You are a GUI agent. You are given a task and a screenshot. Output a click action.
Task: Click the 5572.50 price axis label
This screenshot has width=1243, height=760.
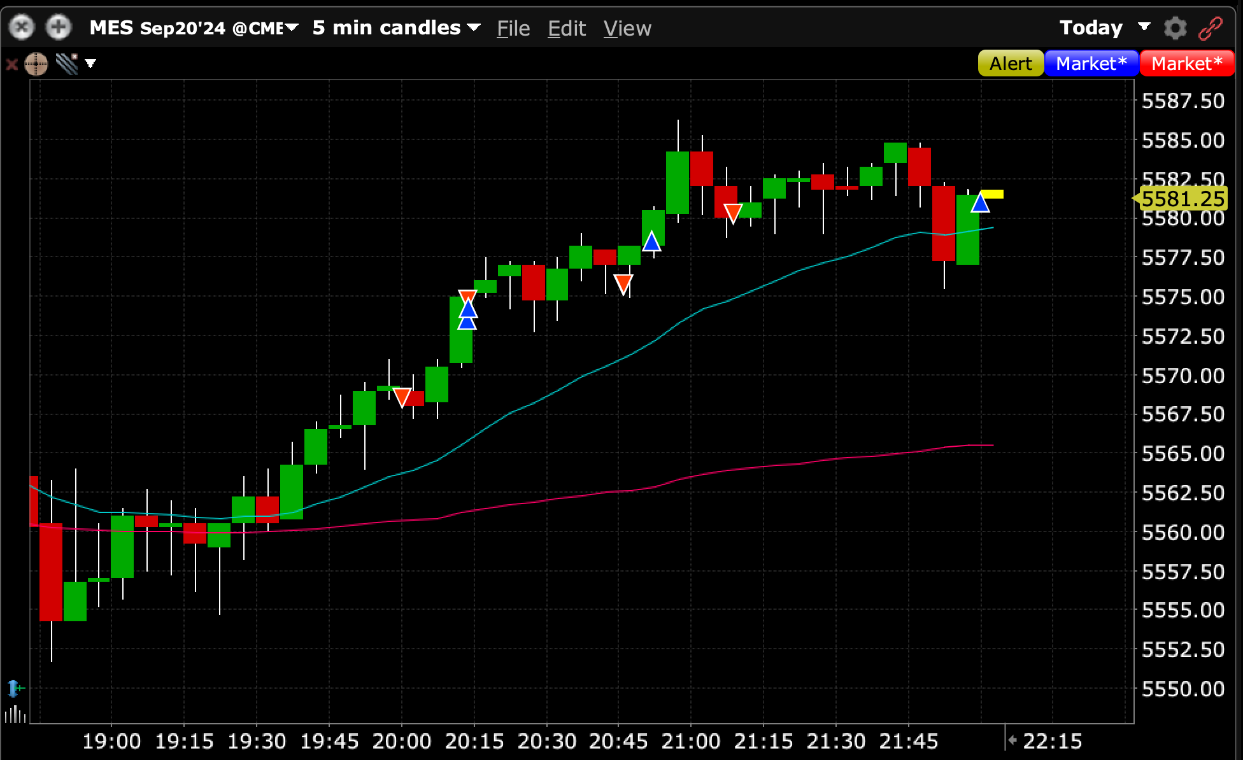pos(1183,336)
